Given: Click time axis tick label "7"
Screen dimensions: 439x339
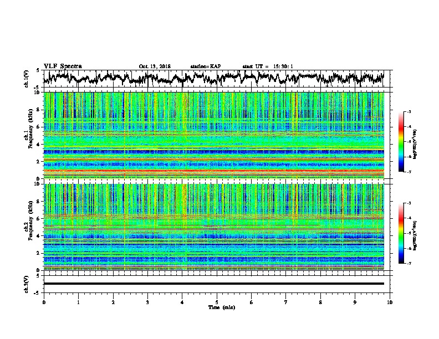Looking at the screenshot, I should pos(286,302).
